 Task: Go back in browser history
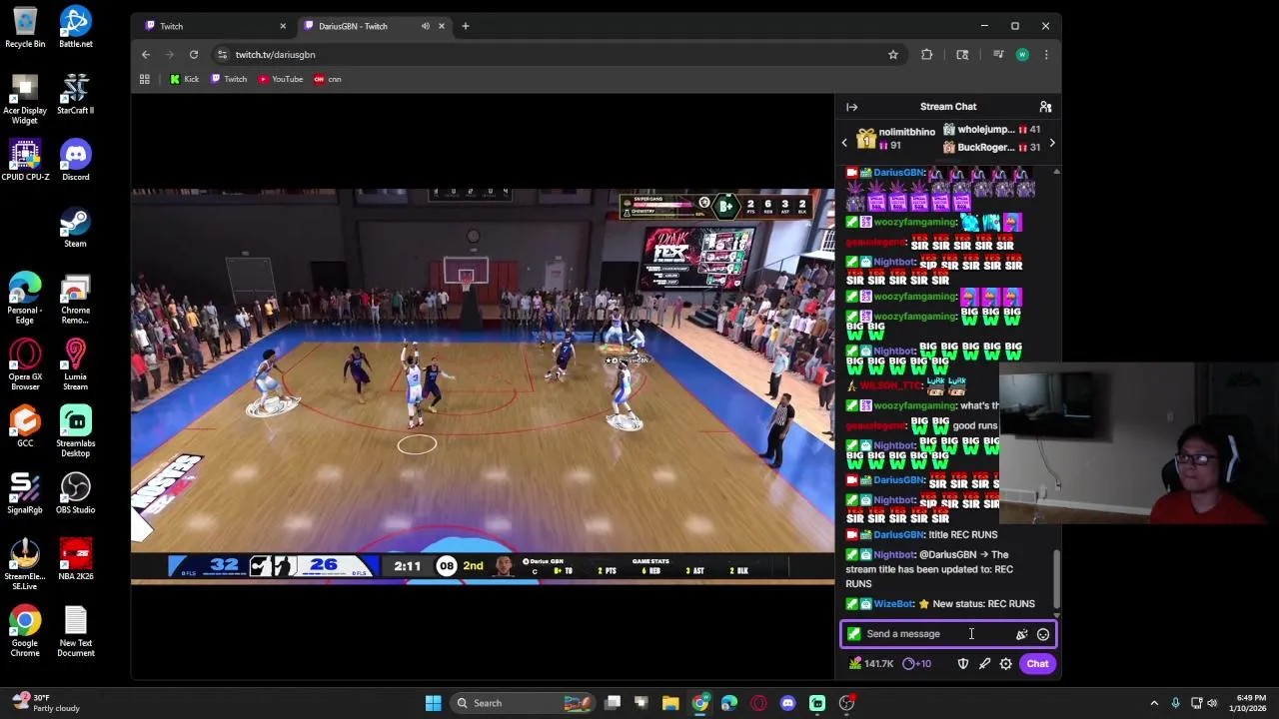tap(146, 55)
